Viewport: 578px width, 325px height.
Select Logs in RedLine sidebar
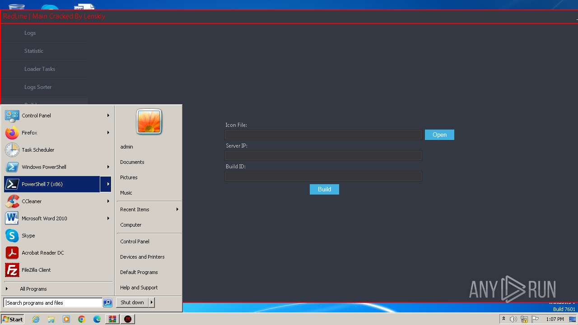point(30,33)
